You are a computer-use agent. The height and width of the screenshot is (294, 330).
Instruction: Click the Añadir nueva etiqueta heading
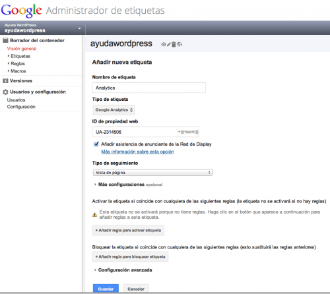point(122,62)
